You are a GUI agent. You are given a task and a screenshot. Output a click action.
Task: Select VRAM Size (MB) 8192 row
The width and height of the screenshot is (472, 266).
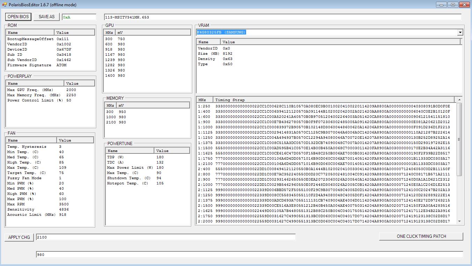pos(329,54)
